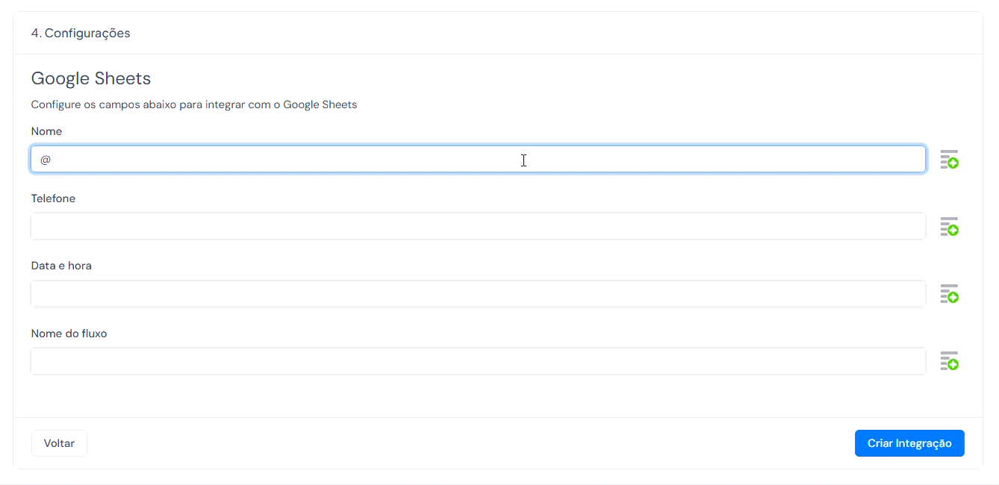Click the Telefone field label
The image size is (999, 485).
(x=53, y=198)
